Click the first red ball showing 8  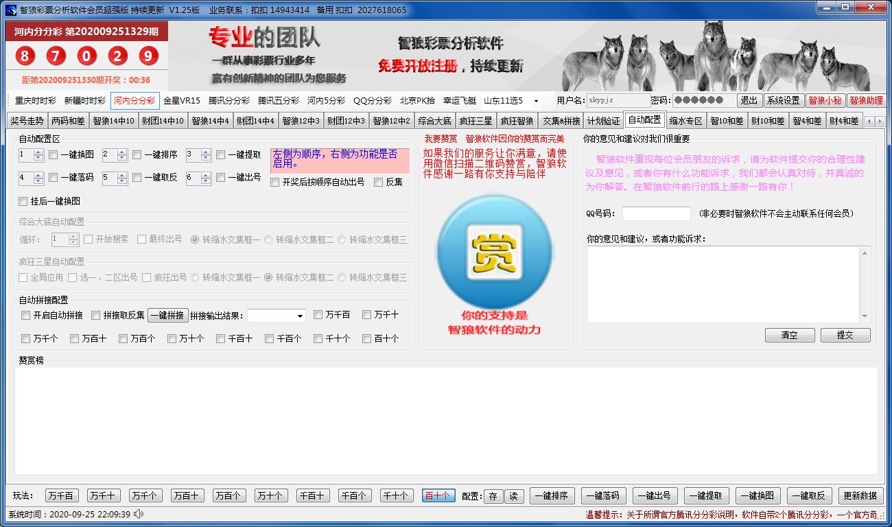[x=25, y=56]
